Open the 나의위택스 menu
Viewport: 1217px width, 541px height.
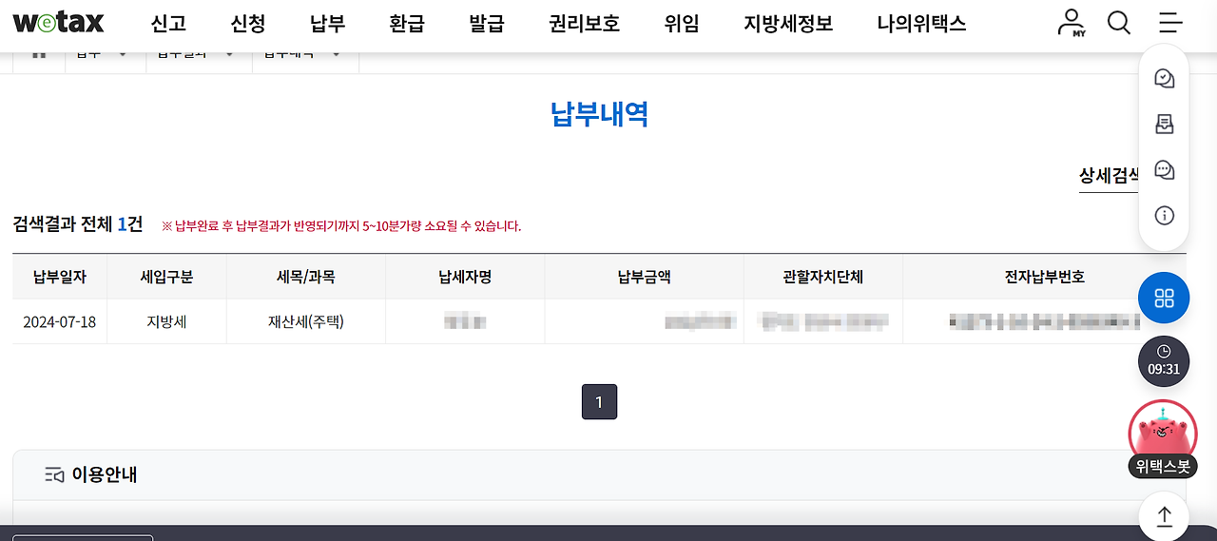[921, 24]
